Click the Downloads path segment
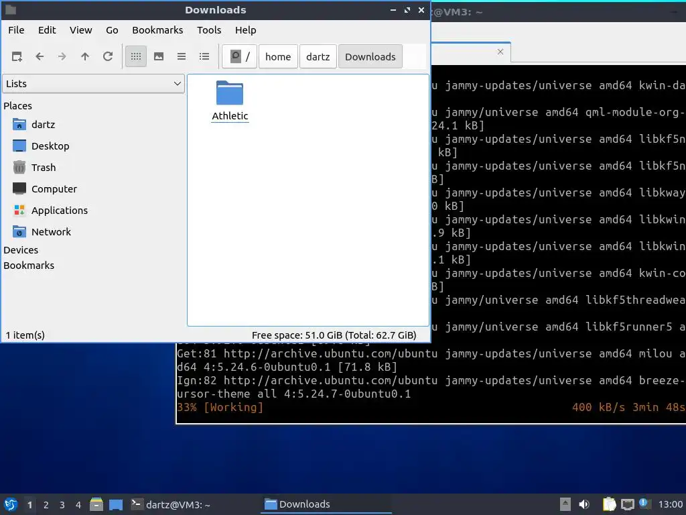 (370, 56)
